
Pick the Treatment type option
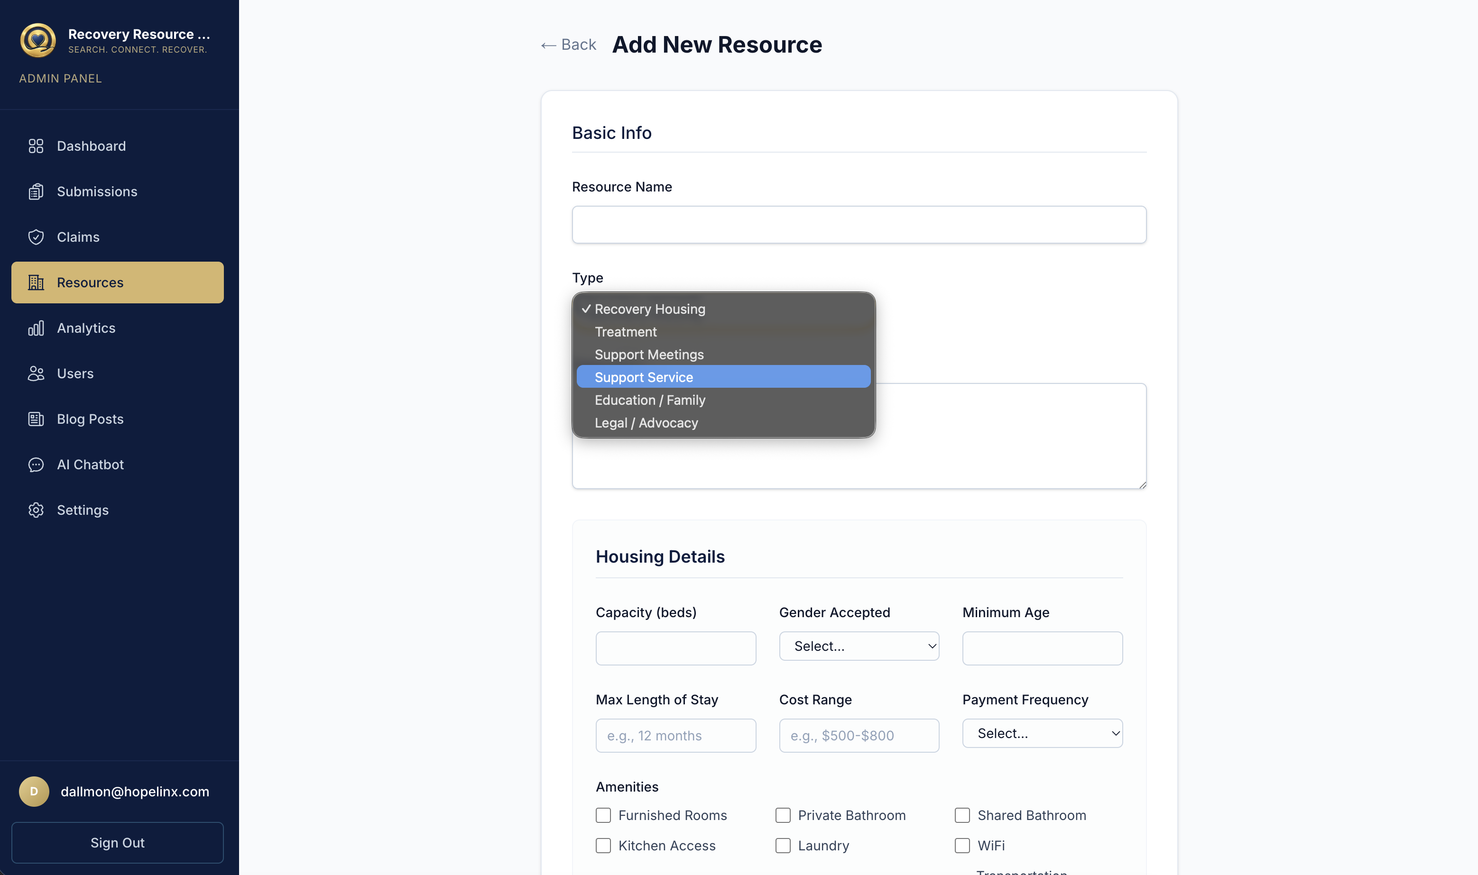626,332
